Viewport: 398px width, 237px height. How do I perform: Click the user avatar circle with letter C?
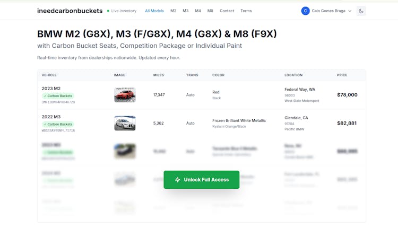(x=305, y=11)
